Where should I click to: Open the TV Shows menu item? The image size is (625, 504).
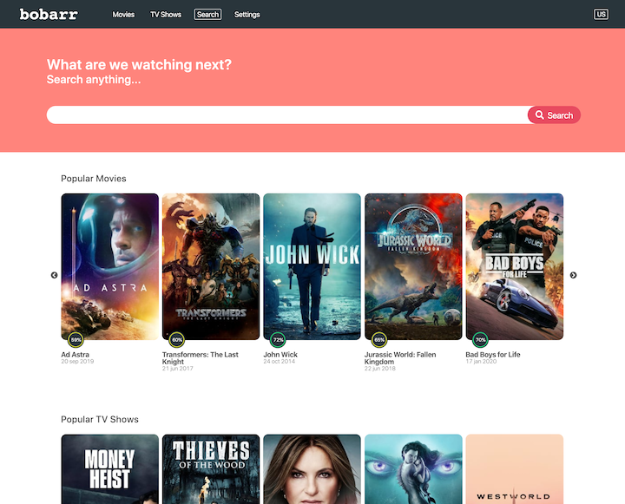166,15
